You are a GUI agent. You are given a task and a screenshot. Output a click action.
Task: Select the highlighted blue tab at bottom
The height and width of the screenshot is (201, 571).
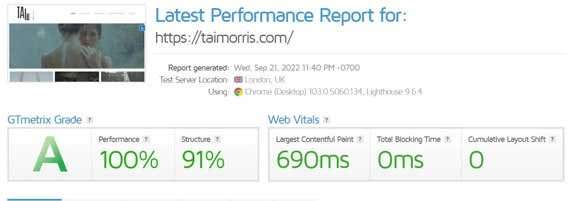(35, 199)
